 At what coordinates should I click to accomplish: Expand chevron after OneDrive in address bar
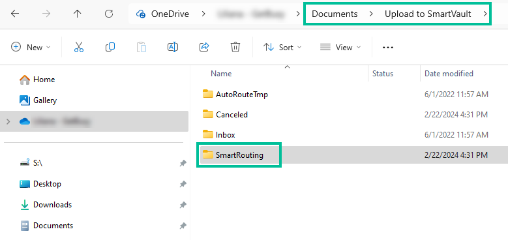203,14
